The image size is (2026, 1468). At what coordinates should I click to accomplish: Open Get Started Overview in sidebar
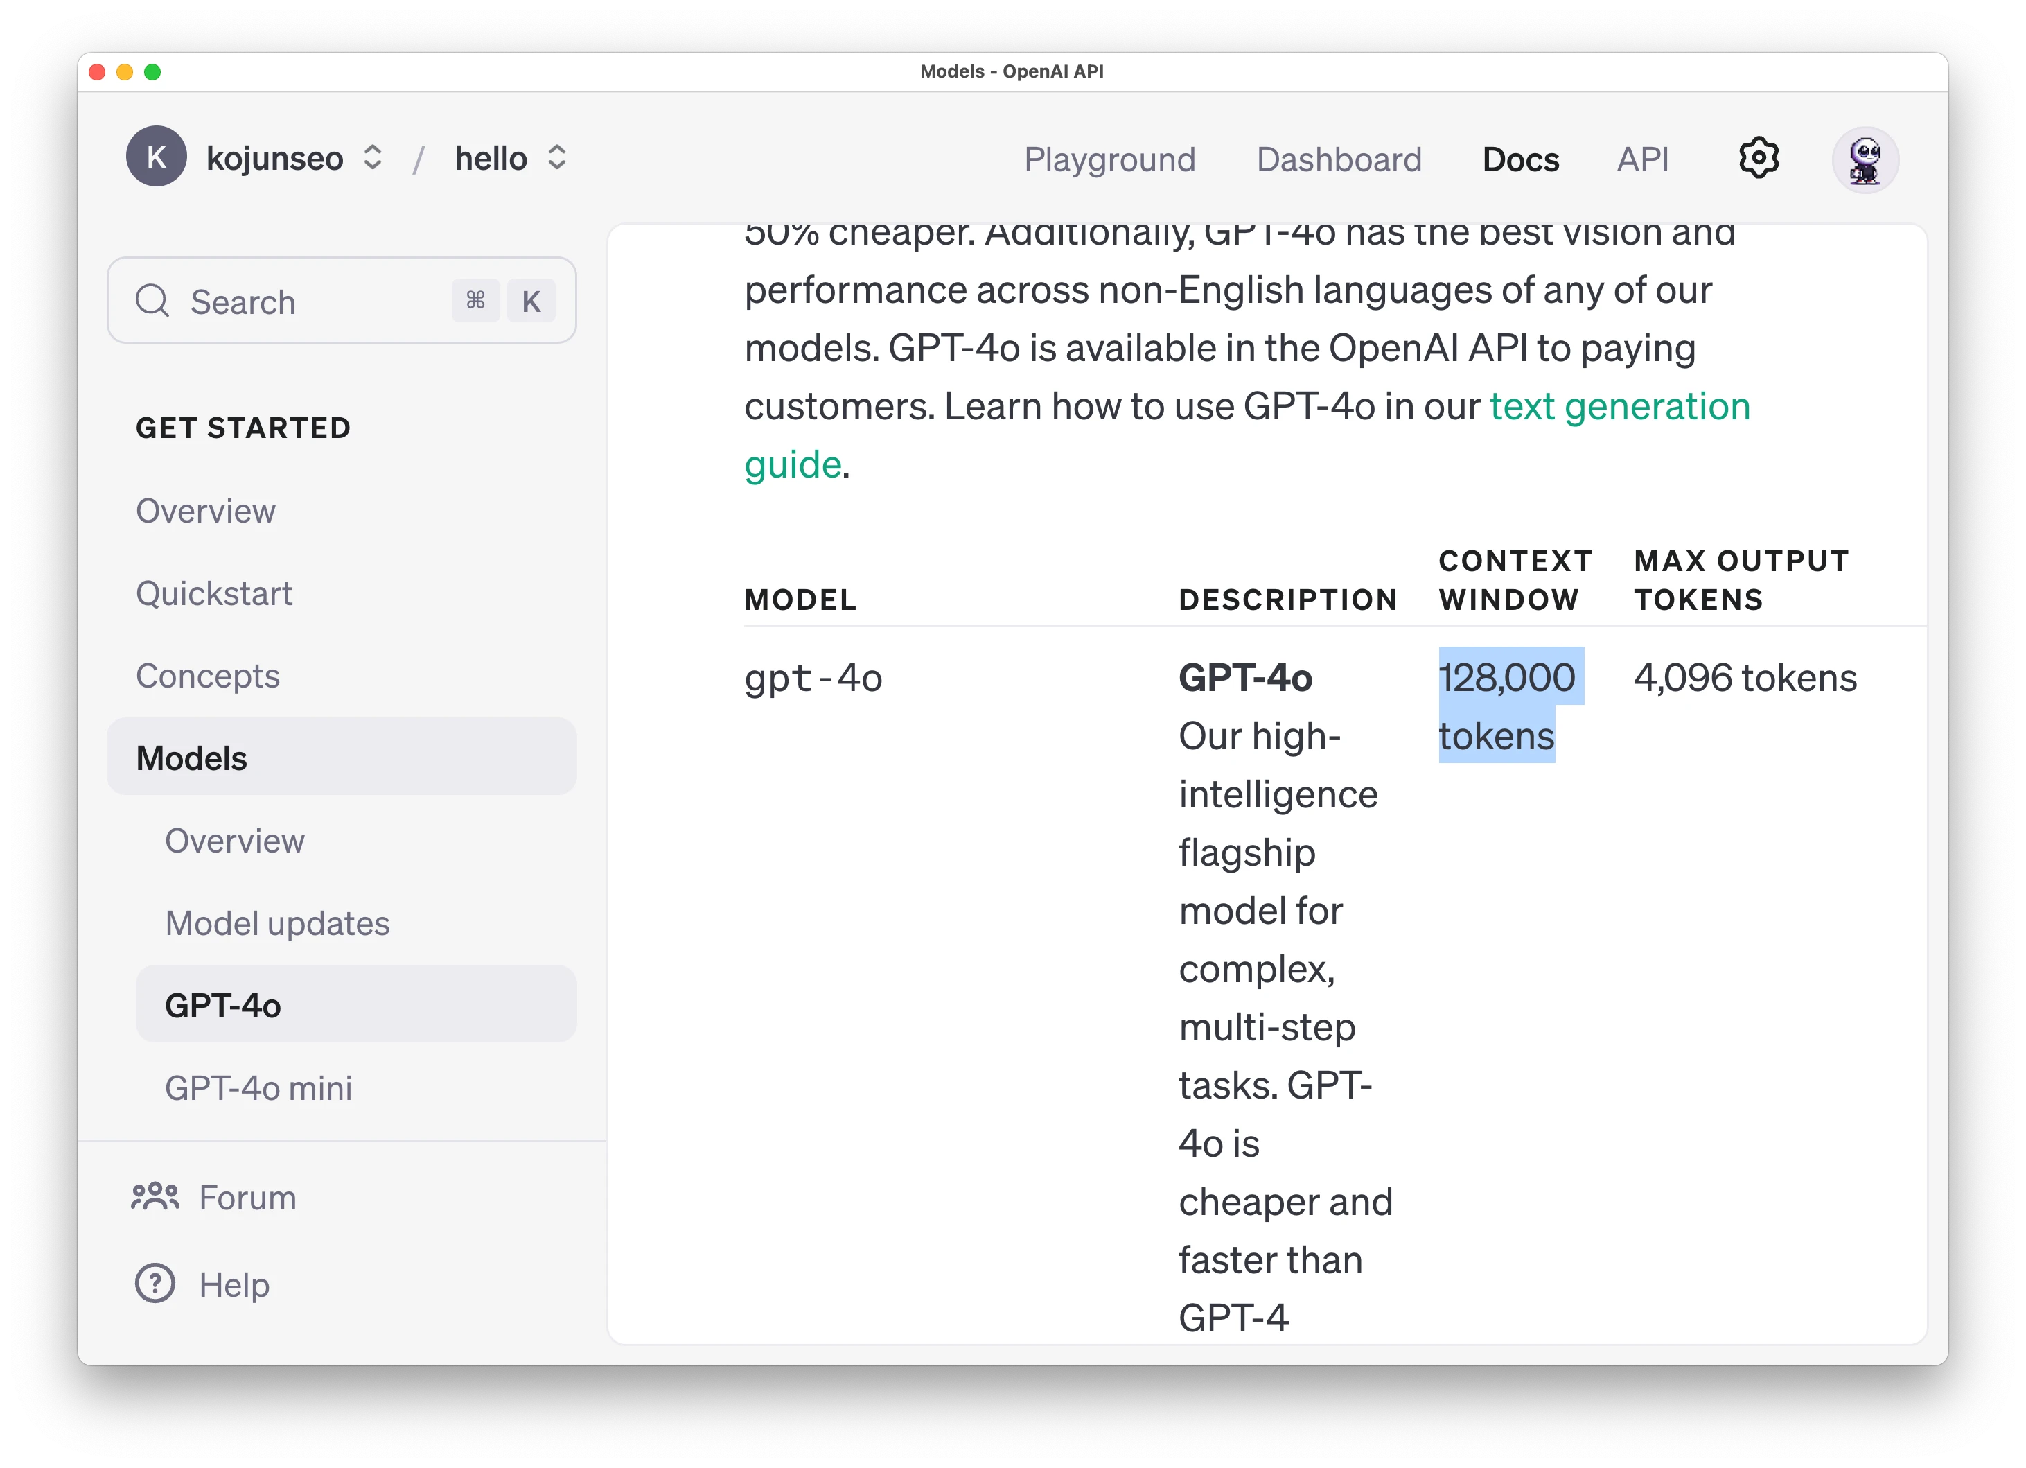(206, 511)
